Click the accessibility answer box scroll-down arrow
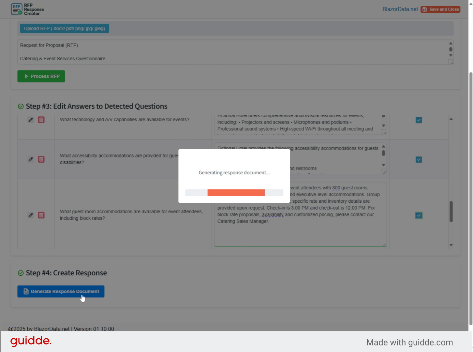473x352 pixels. pos(384,165)
